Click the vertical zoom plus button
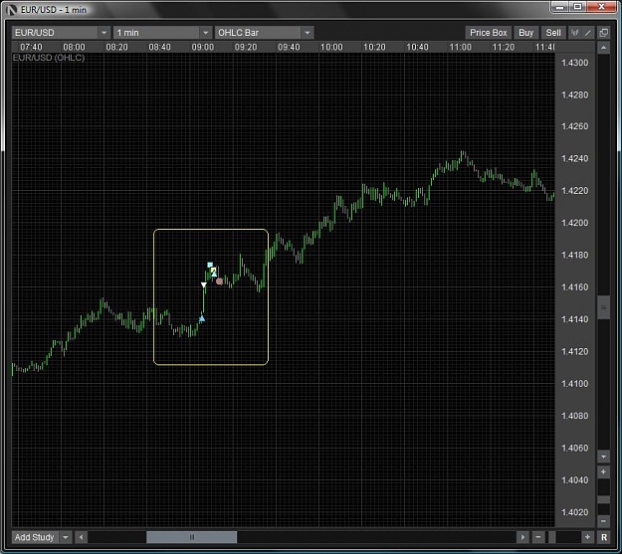622x554 pixels. point(603,471)
